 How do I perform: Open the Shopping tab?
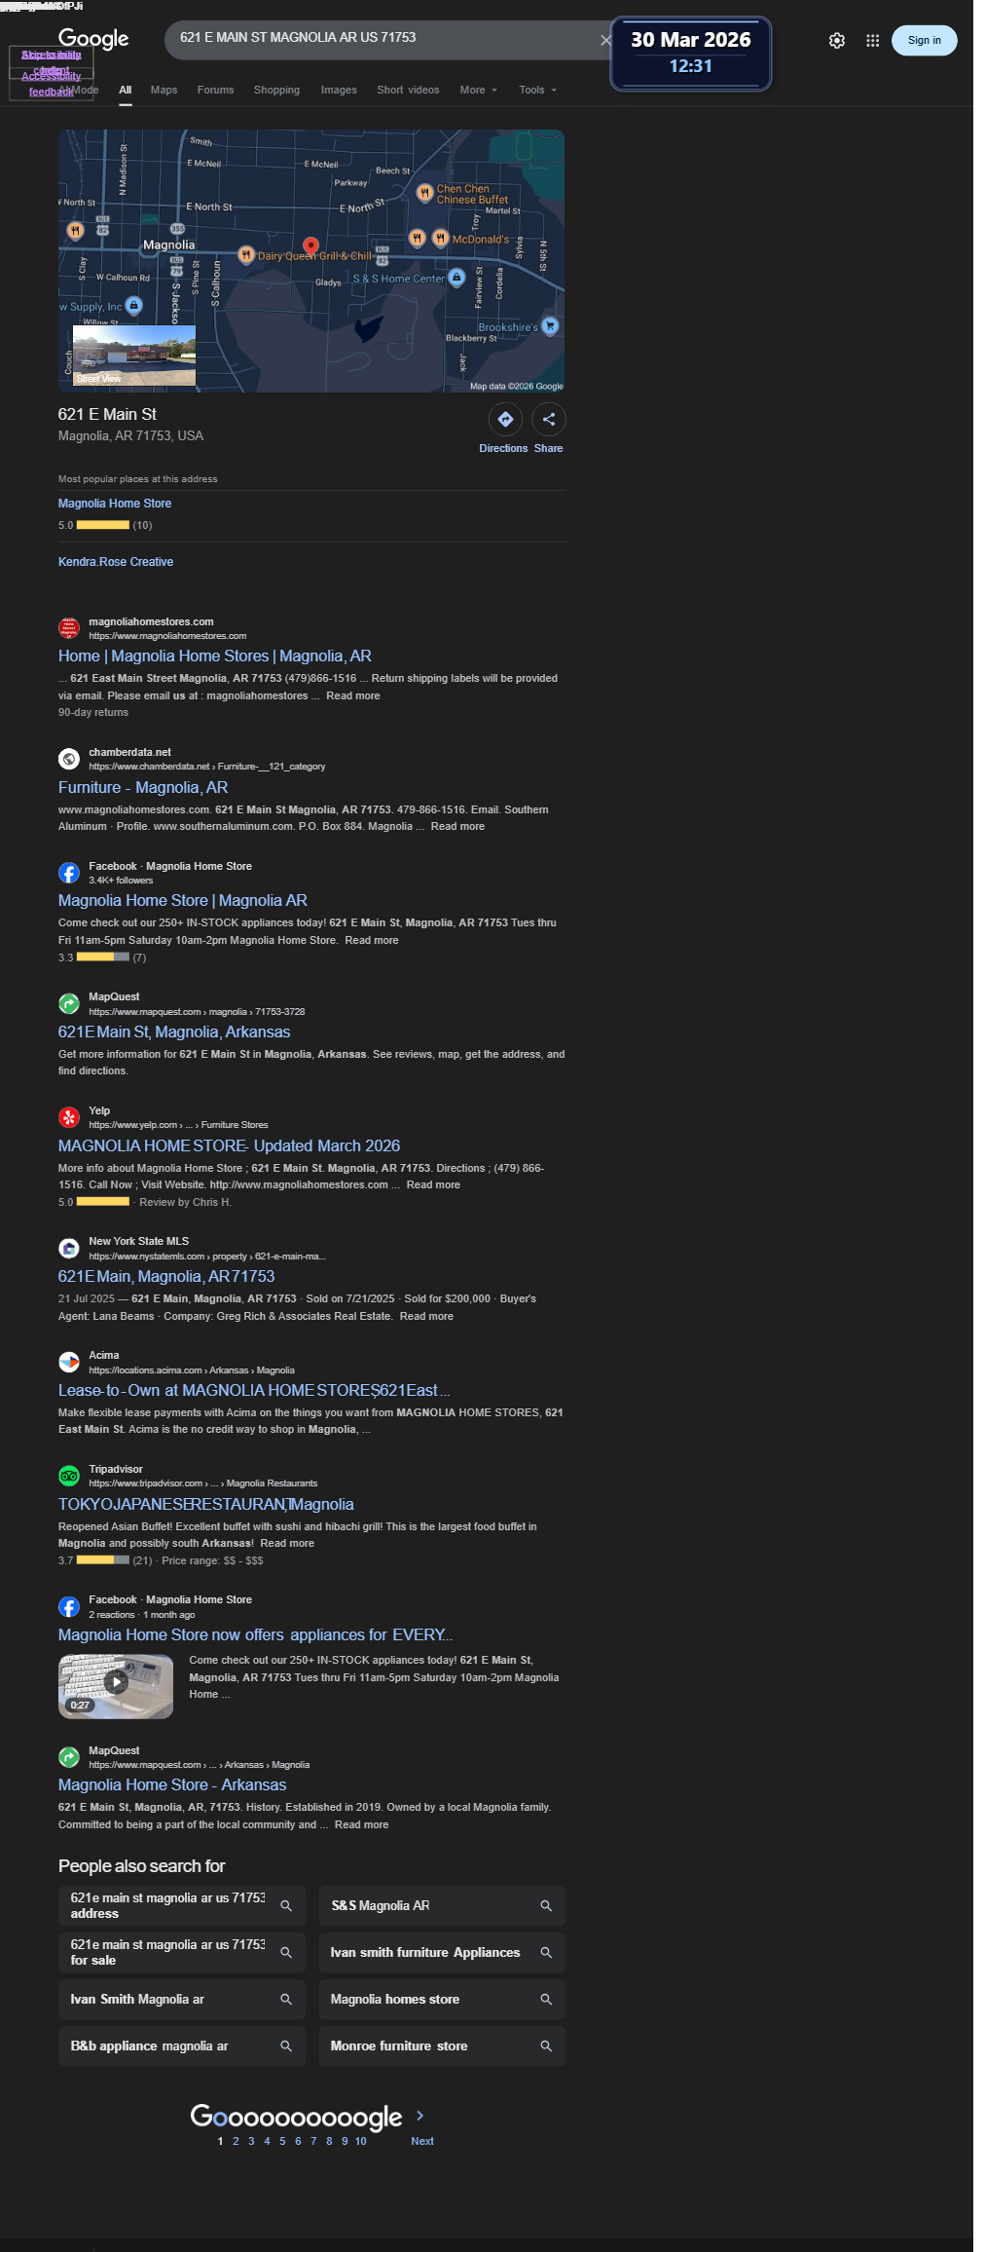[x=276, y=90]
